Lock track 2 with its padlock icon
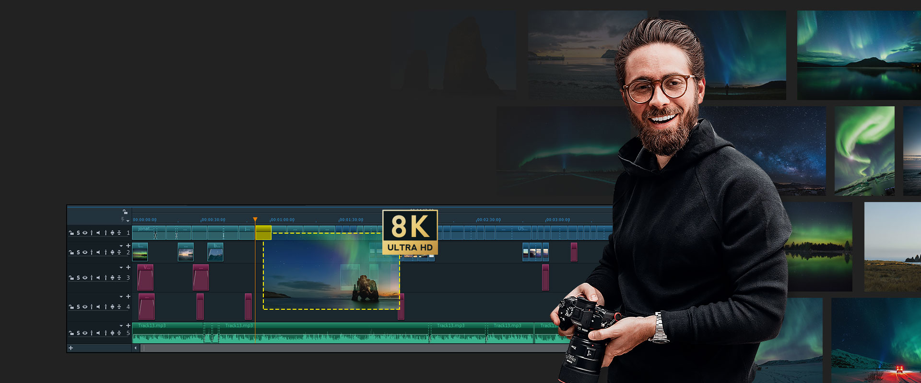Image resolution: width=921 pixels, height=383 pixels. tap(71, 252)
